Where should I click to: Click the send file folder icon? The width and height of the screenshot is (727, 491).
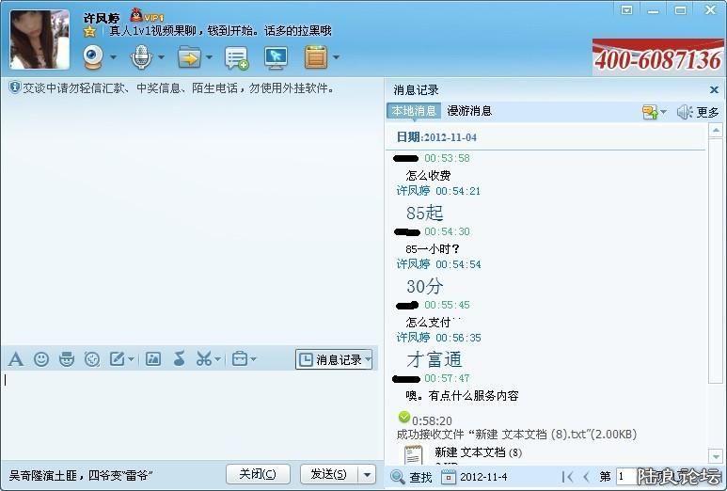click(x=189, y=57)
